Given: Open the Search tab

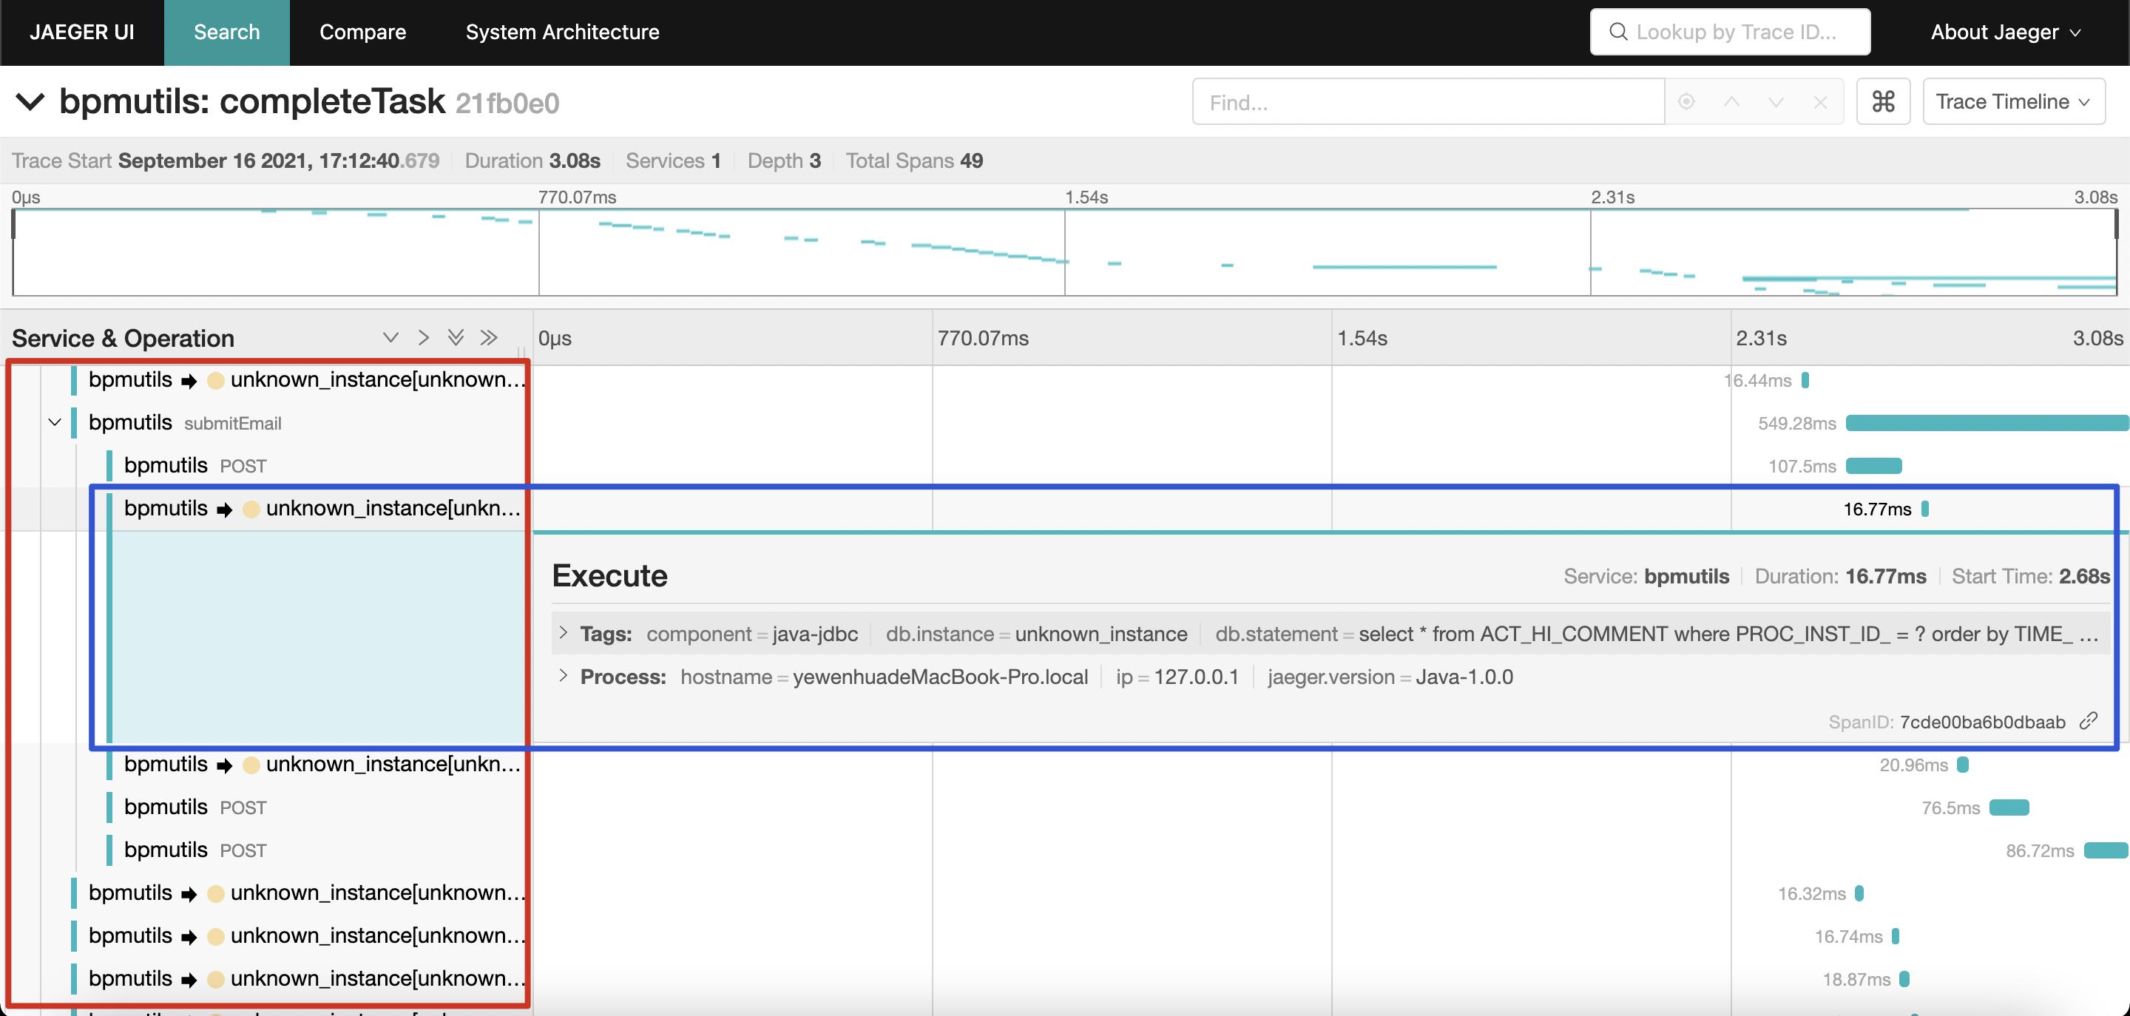Looking at the screenshot, I should point(226,33).
